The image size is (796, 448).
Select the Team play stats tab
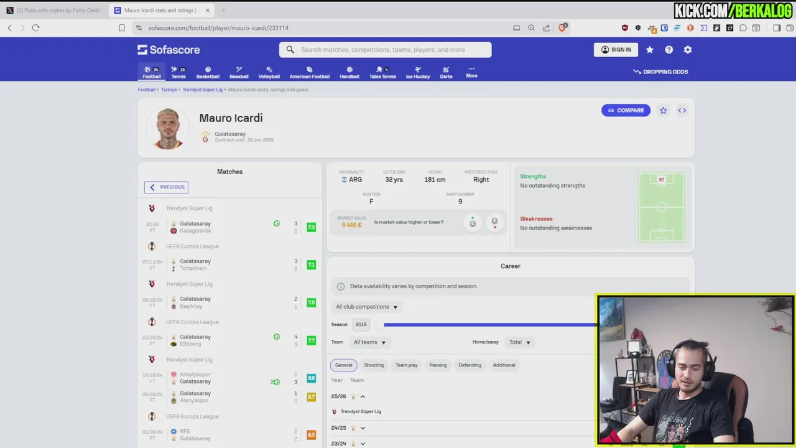pyautogui.click(x=407, y=365)
